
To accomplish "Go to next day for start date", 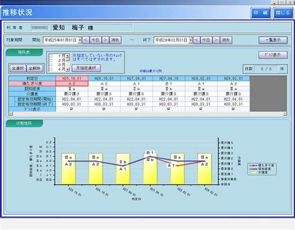I will pyautogui.click(x=105, y=40).
